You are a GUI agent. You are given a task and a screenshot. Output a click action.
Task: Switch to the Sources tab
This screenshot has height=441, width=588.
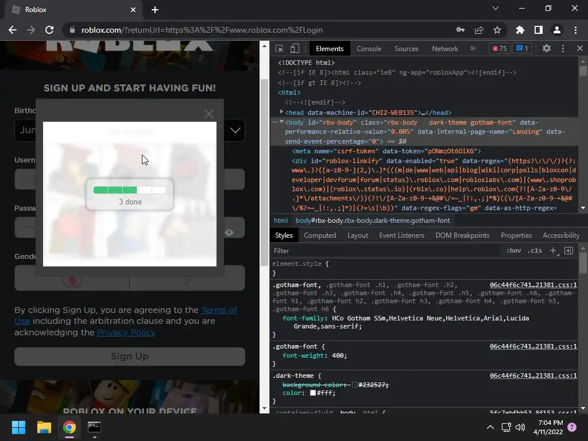pos(407,49)
